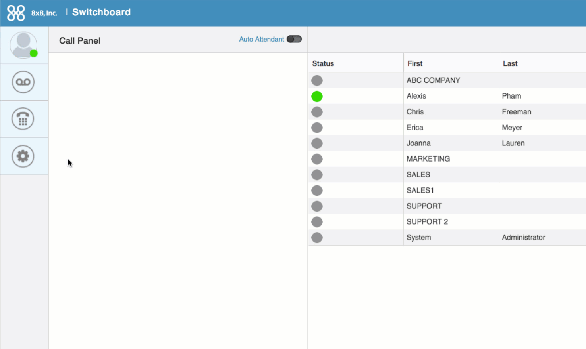
Task: Select the Freeman last name cell
Action: click(517, 112)
